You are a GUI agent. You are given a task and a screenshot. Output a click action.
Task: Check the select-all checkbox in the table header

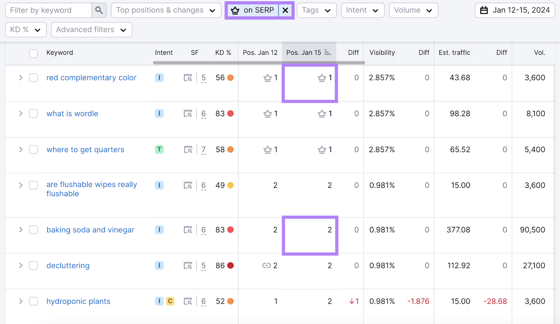pyautogui.click(x=33, y=53)
